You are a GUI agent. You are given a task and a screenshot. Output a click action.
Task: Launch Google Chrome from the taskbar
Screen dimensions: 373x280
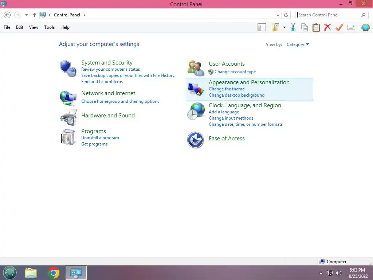(54, 273)
